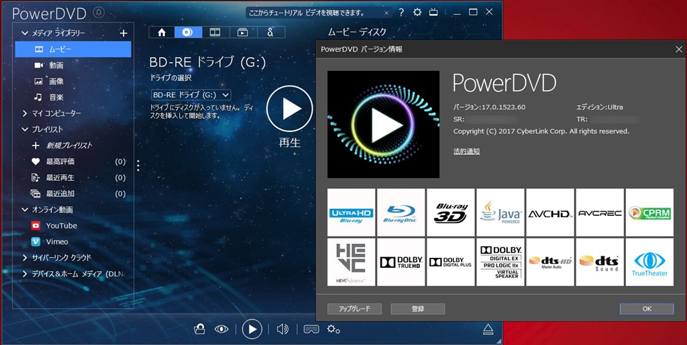This screenshot has width=687, height=345.
Task: Select ムービー in media library
Action: 73,50
